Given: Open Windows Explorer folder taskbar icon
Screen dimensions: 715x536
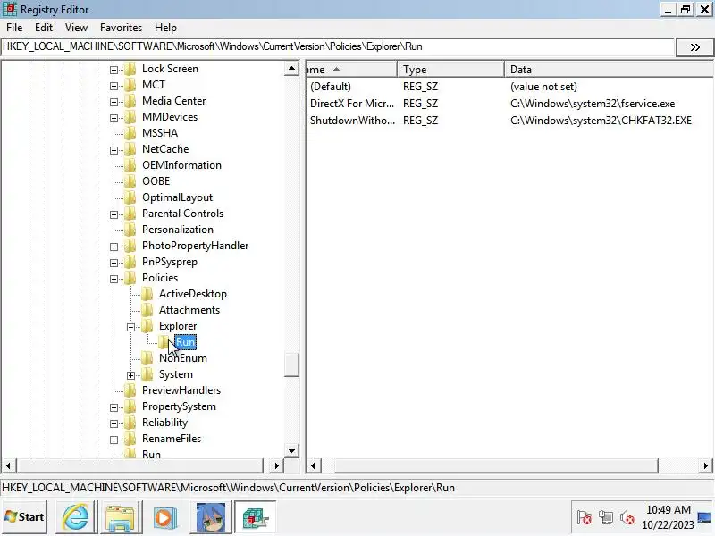Looking at the screenshot, I should point(120,517).
